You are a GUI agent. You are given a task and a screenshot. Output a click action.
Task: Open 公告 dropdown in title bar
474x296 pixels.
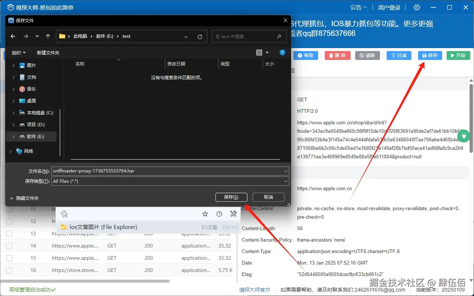tap(358, 7)
